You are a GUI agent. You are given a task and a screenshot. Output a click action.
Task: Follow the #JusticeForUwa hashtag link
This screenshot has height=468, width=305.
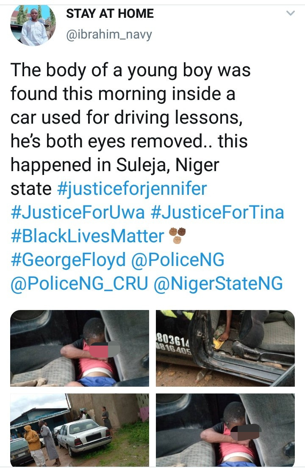[78, 212]
